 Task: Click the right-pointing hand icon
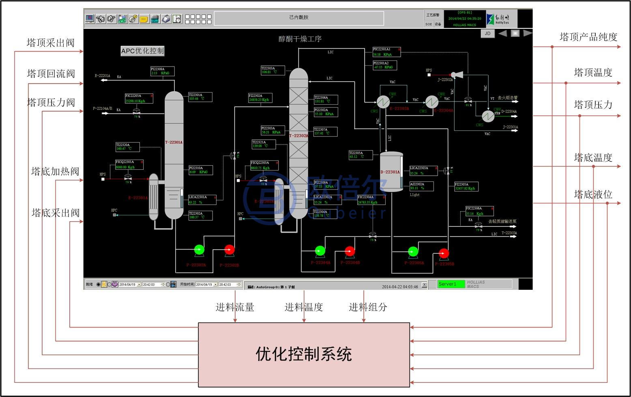coord(111,19)
